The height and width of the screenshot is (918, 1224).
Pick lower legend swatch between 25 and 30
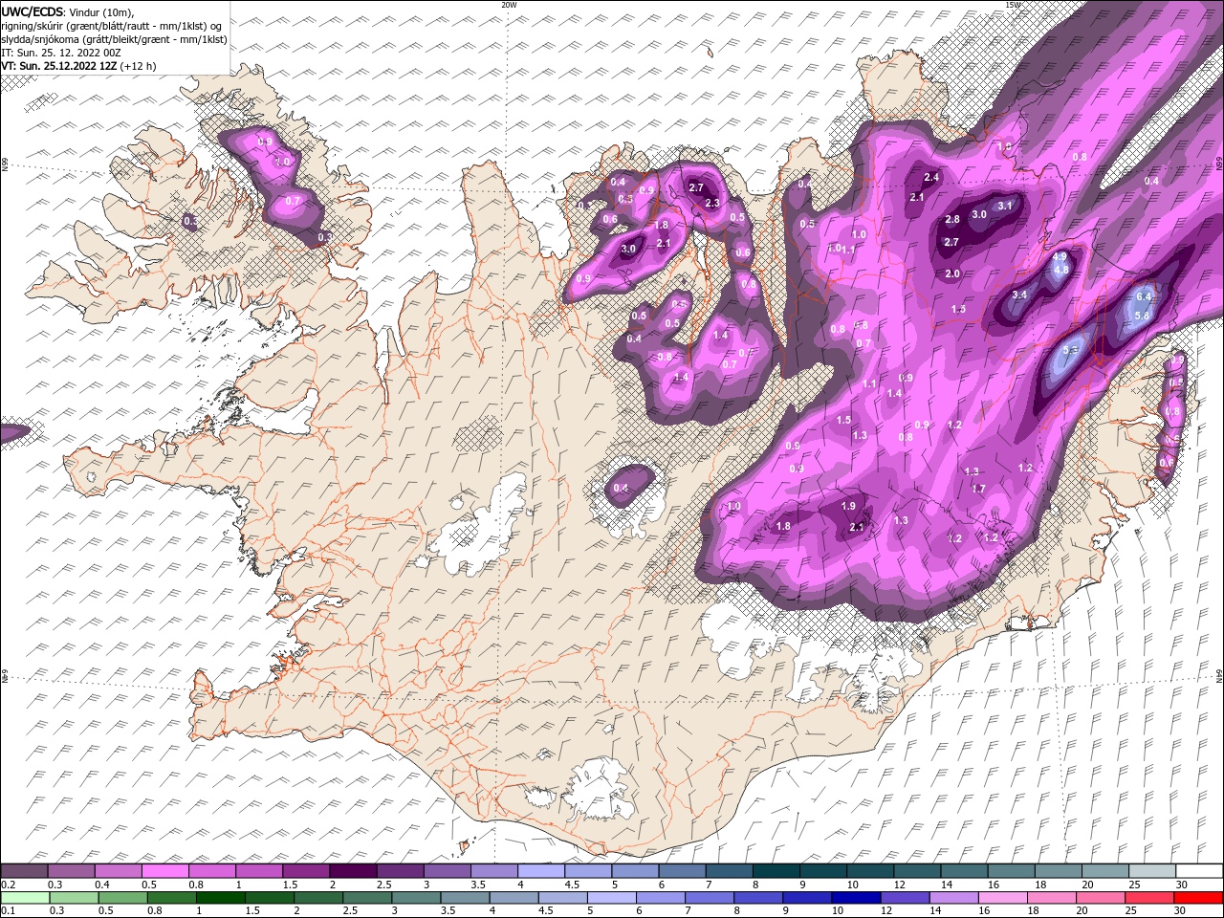tap(1148, 898)
